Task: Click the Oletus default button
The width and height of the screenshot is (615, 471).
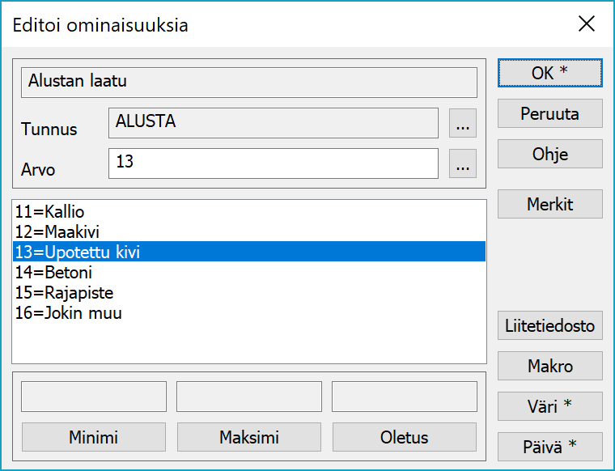Action: (404, 438)
